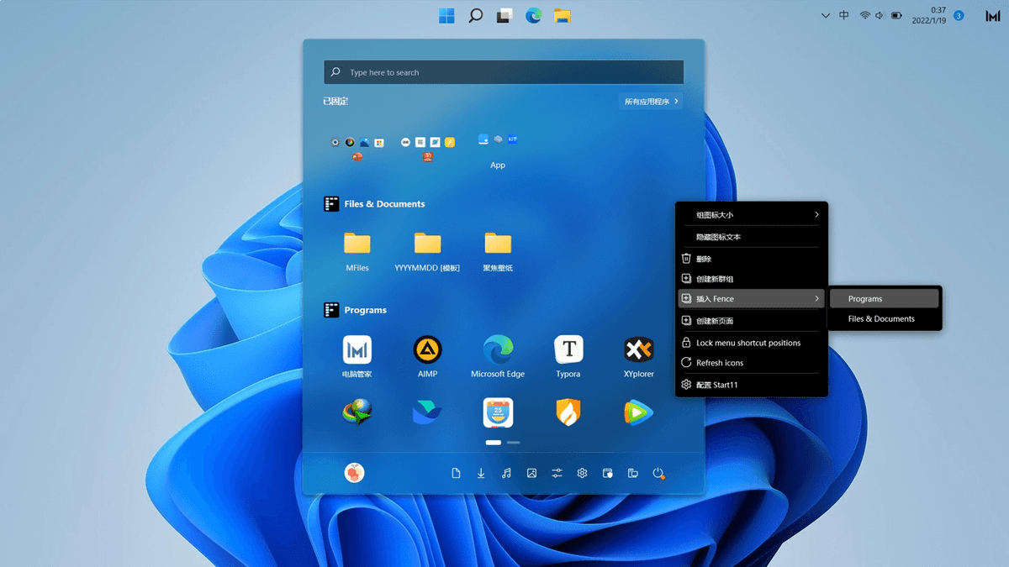This screenshot has height=567, width=1009.
Task: Open Pictures from the Start bottom bar
Action: 531,474
